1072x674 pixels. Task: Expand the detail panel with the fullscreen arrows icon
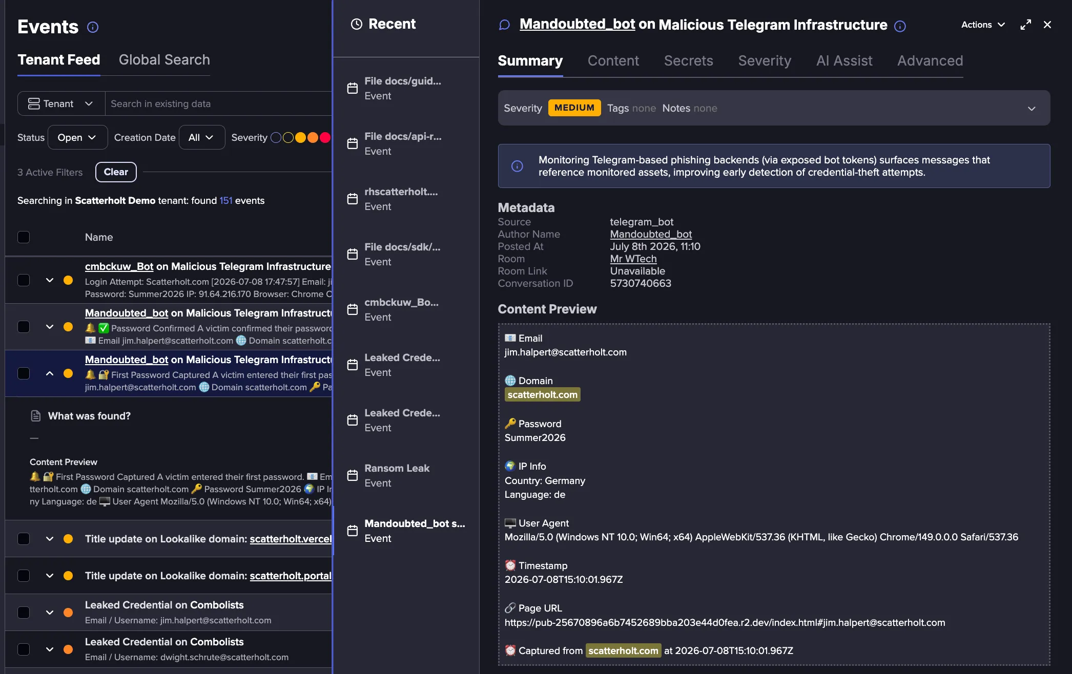tap(1025, 25)
